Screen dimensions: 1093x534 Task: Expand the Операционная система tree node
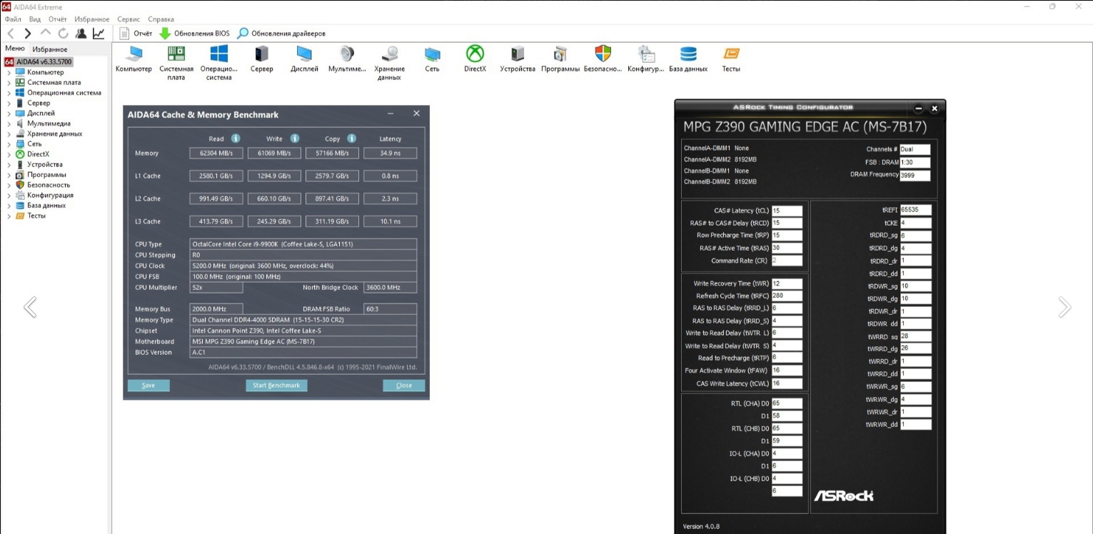coord(9,93)
